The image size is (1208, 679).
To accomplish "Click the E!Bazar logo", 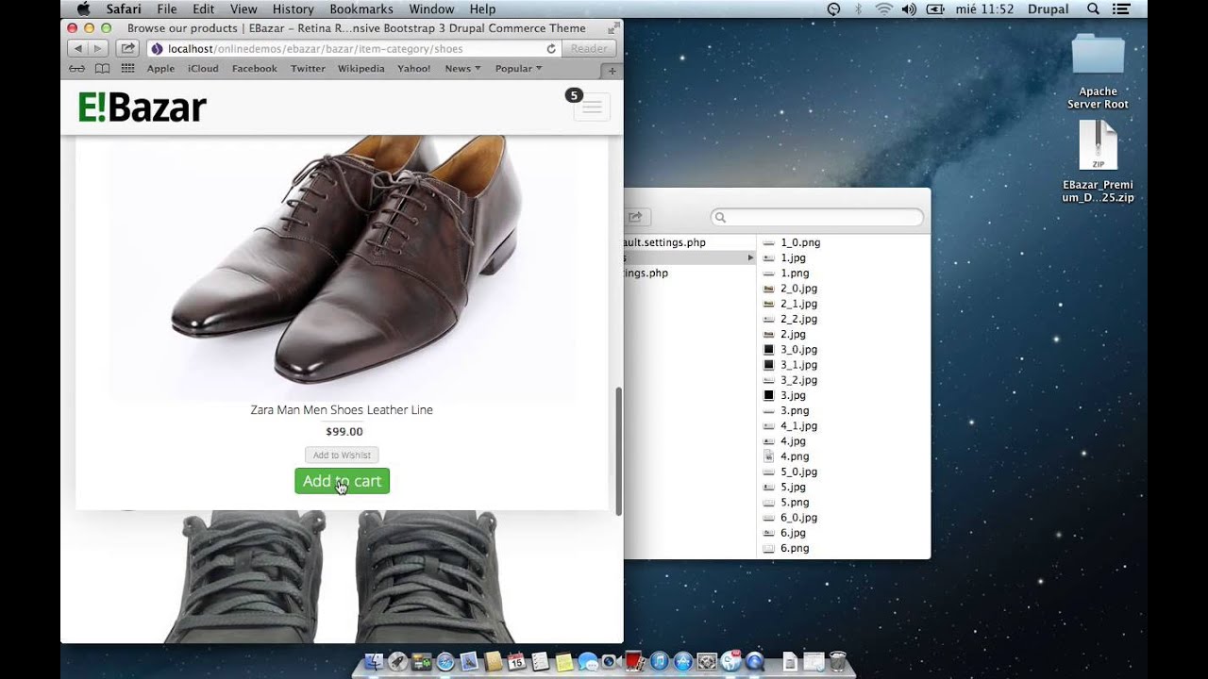I will (143, 108).
